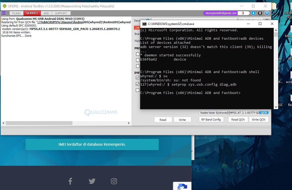This screenshot has width=292, height=190.
Task: Minimize the UFI Android ToolBox window
Action: tap(242, 6)
